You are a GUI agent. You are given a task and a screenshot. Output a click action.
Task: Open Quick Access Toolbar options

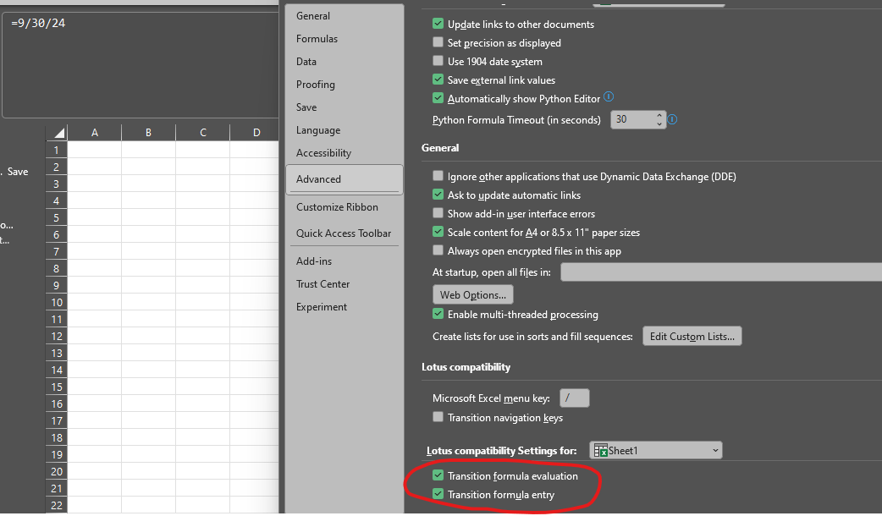[344, 233]
